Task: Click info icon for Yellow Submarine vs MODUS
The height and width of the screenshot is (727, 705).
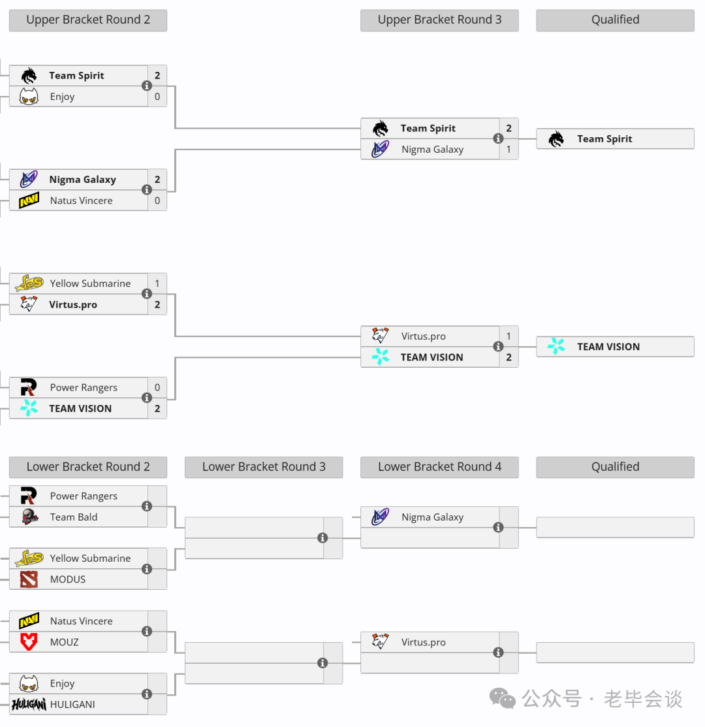Action: pyautogui.click(x=147, y=569)
